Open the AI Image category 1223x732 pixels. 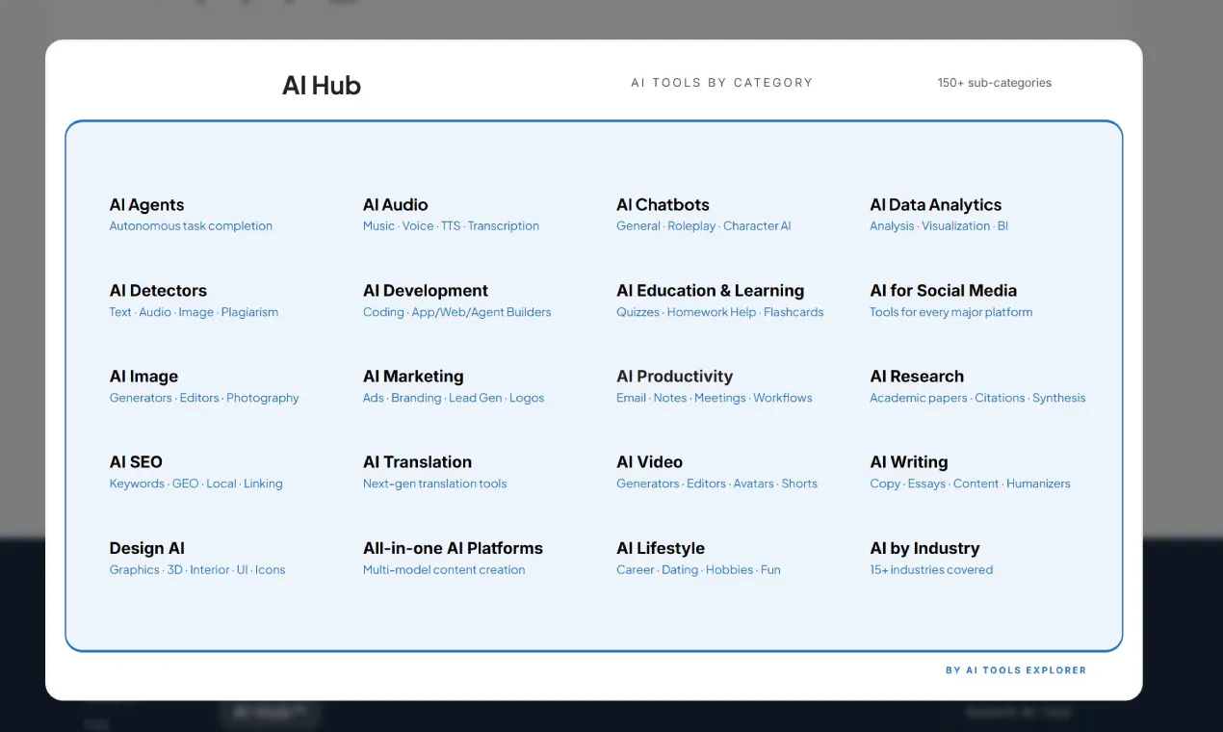tap(143, 377)
